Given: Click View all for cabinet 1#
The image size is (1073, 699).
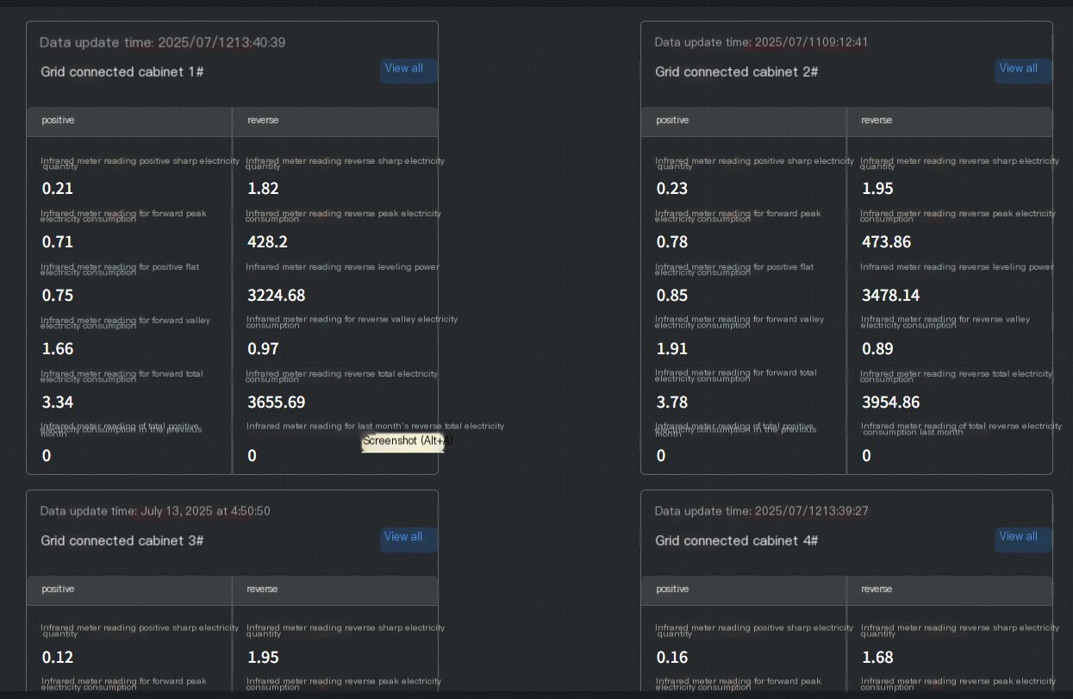Looking at the screenshot, I should click(409, 70).
